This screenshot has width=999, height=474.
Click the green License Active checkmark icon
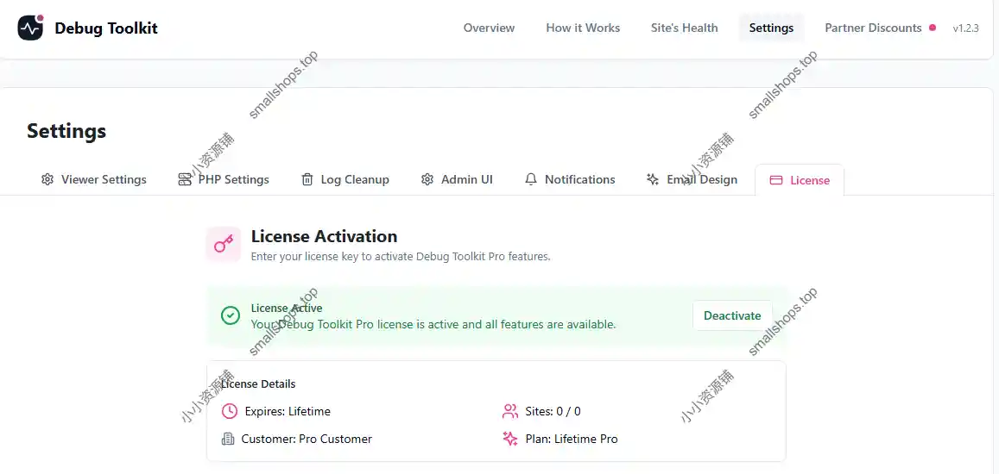pyautogui.click(x=230, y=315)
